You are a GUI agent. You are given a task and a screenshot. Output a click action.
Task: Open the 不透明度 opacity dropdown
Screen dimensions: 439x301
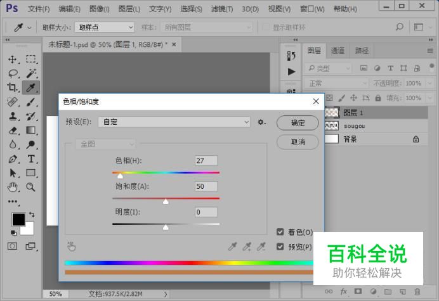429,83
